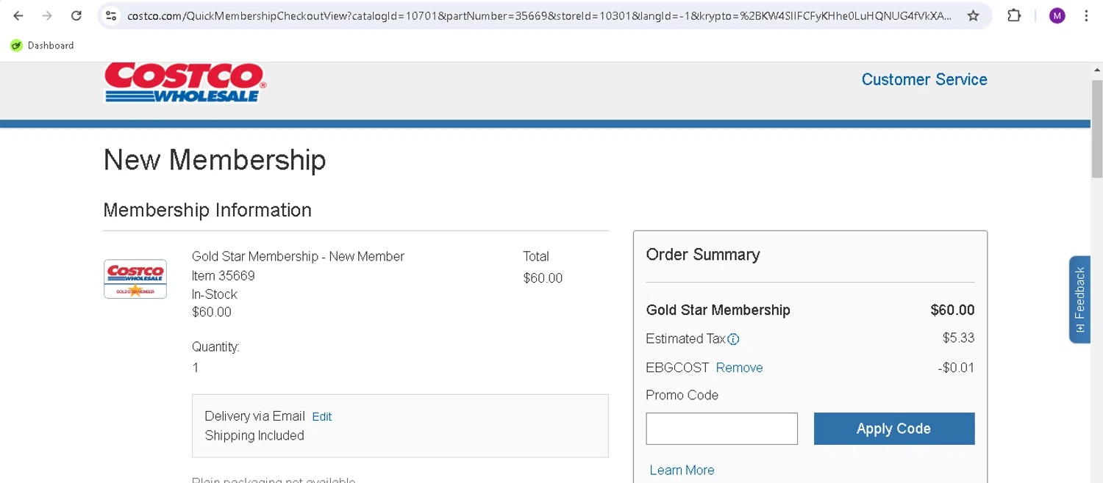1103x483 pixels.
Task: Click the Apply Code button
Action: click(894, 429)
